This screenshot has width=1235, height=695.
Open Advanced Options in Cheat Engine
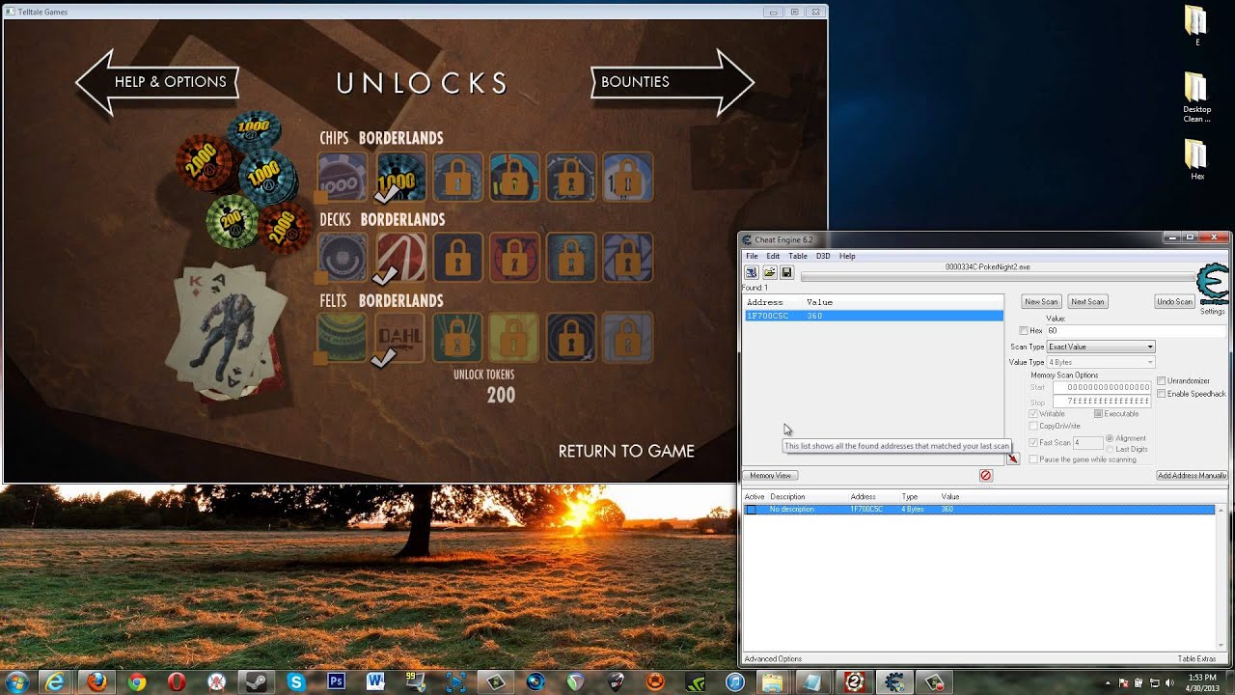point(773,659)
